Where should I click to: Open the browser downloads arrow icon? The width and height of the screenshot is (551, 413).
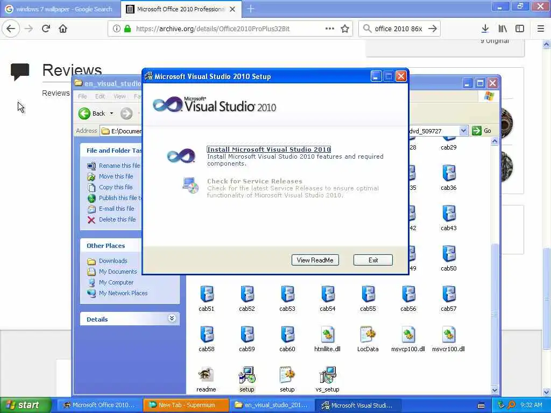(485, 29)
